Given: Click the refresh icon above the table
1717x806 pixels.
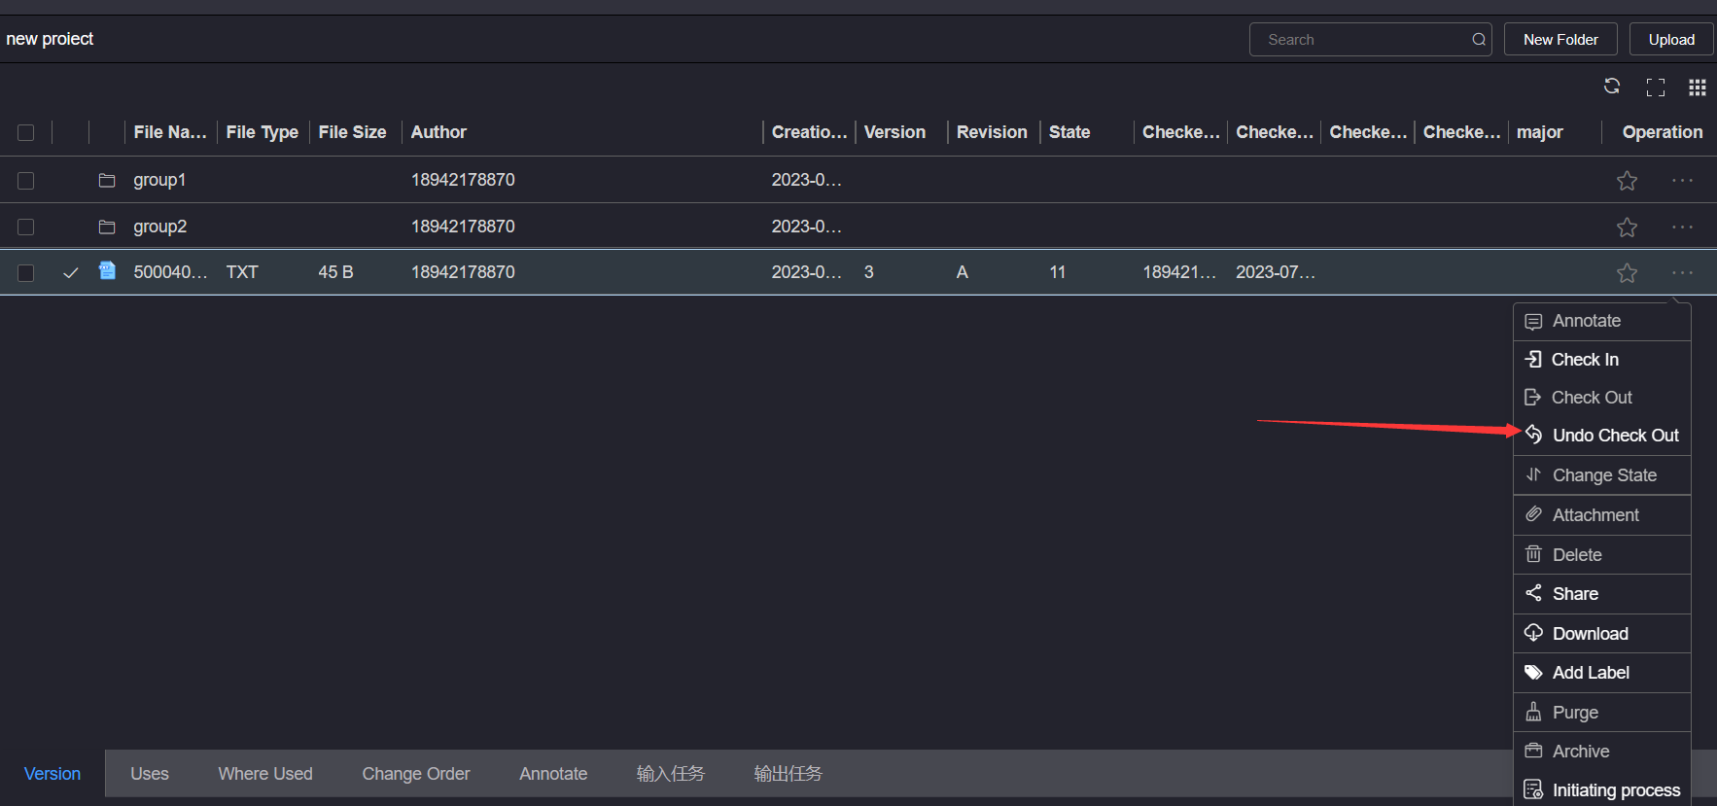Looking at the screenshot, I should (1612, 87).
